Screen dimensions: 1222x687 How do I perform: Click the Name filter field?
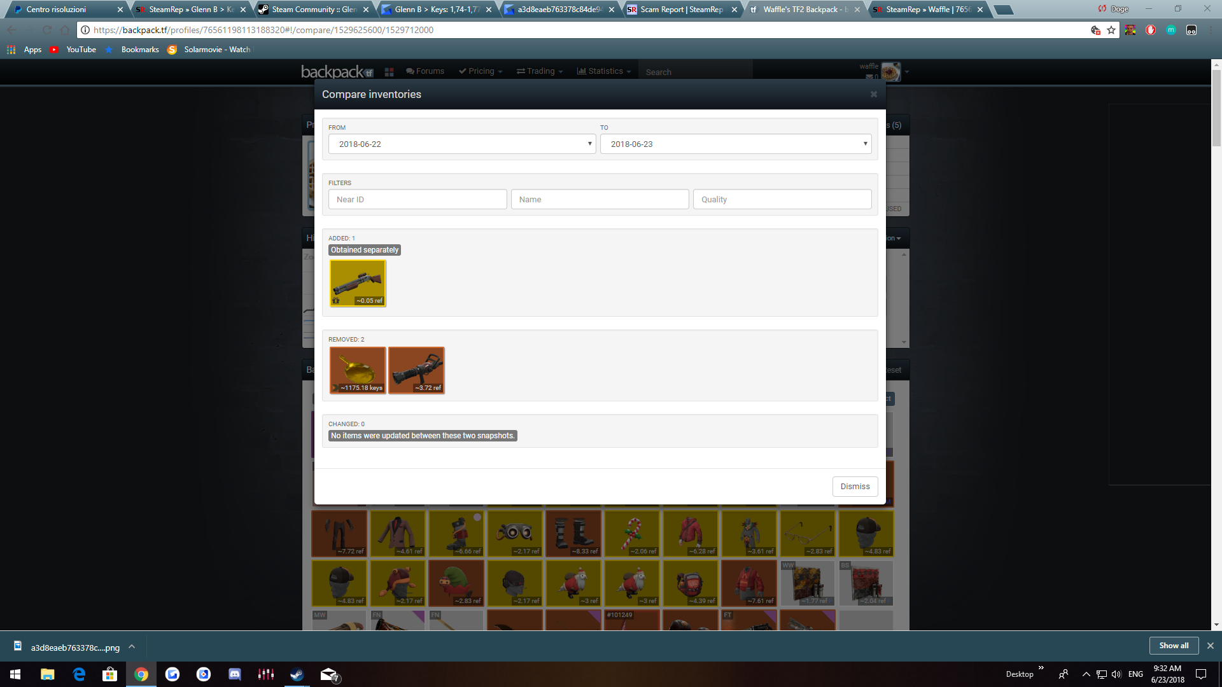point(600,199)
